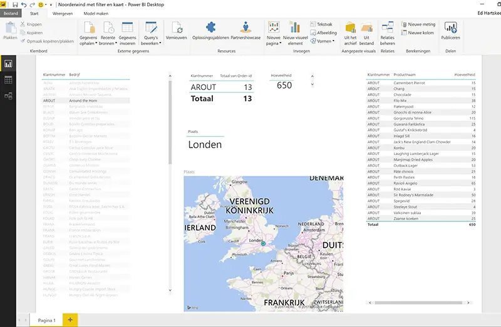
Task: Click the Vernieuwen refresh icon
Action: [x=177, y=28]
